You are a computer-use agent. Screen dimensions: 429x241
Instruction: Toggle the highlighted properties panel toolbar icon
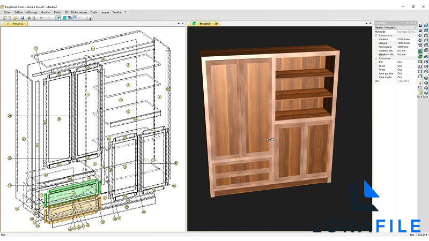click(x=58, y=18)
